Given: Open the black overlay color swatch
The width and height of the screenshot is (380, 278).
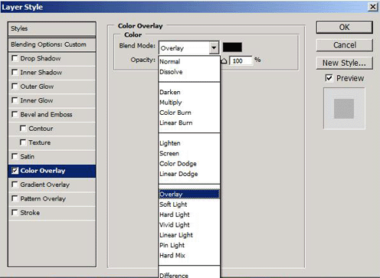Looking at the screenshot, I should (x=232, y=47).
